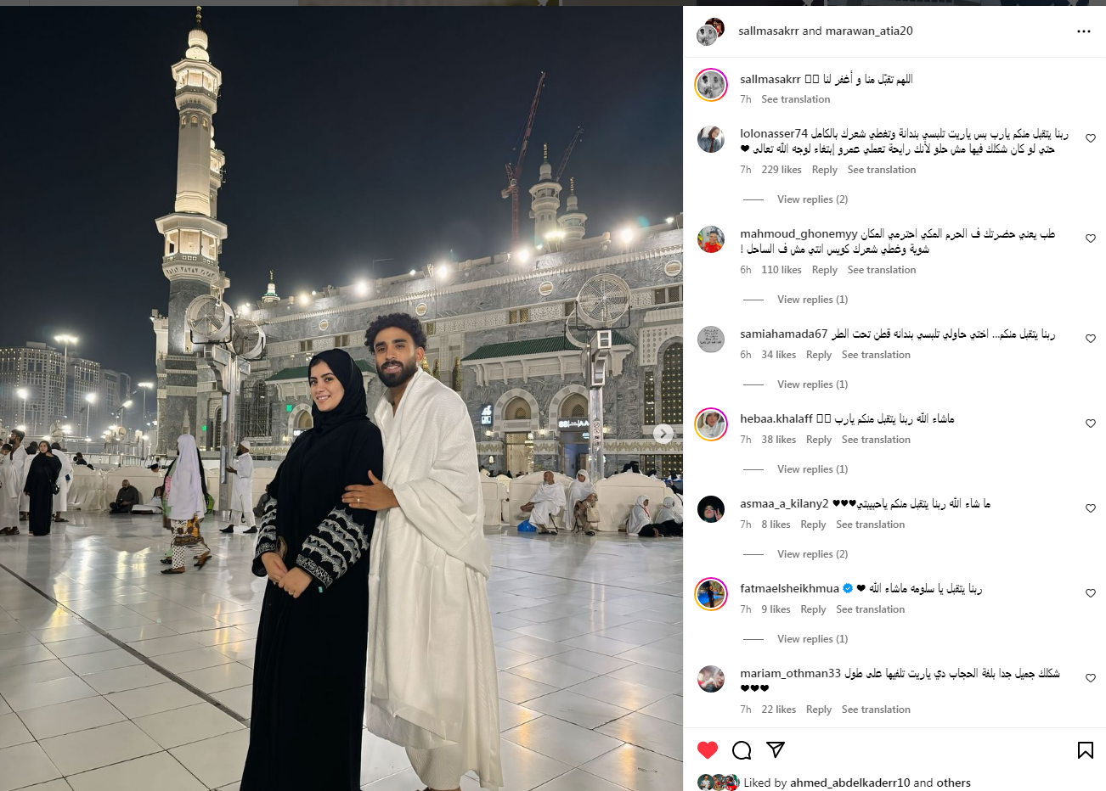Like hebaa.khalaff's comment with heart
Screen dimensions: 1106x791
pos(1091,424)
